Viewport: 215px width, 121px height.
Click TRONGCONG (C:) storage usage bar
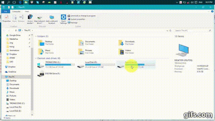60,65
